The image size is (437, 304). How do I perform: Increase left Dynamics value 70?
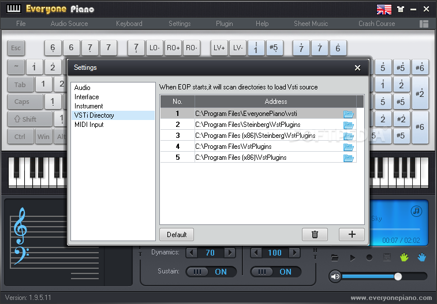pos(230,253)
